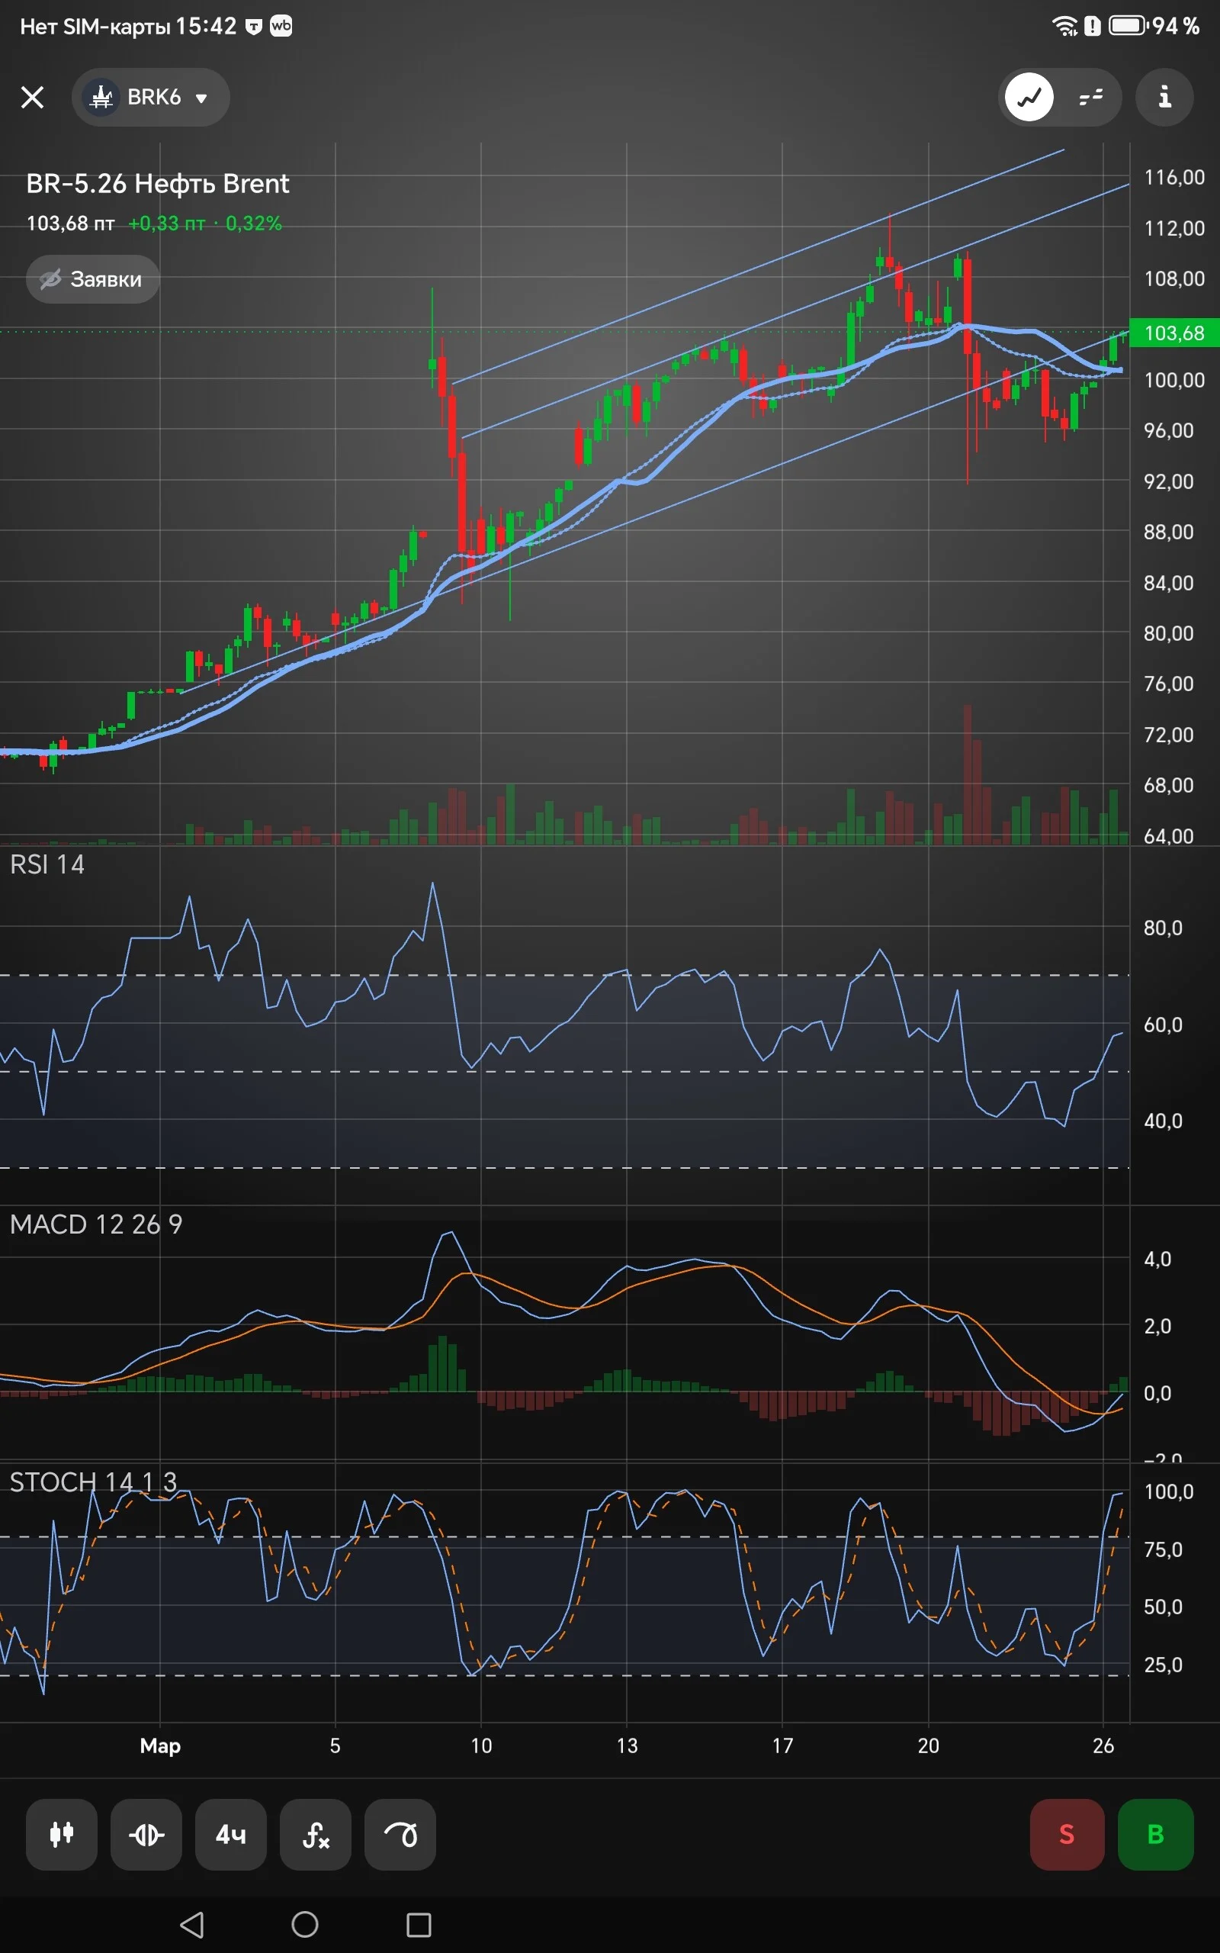Tap the green B buy button
This screenshot has height=1953, width=1220.
(x=1155, y=1834)
